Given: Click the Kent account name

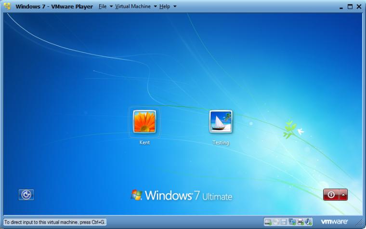Looking at the screenshot, I should [x=144, y=142].
